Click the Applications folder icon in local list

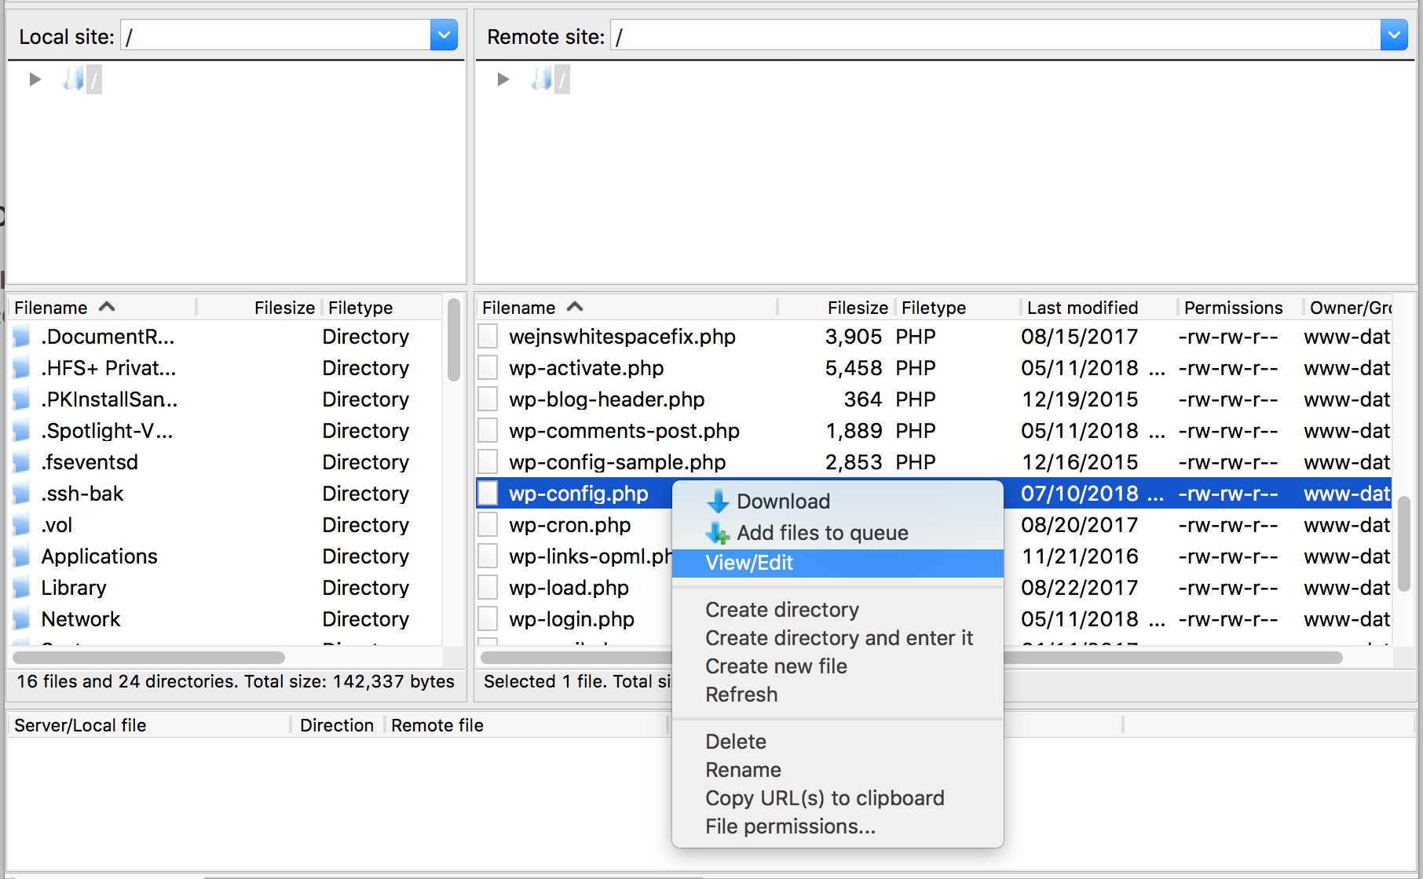click(x=22, y=556)
